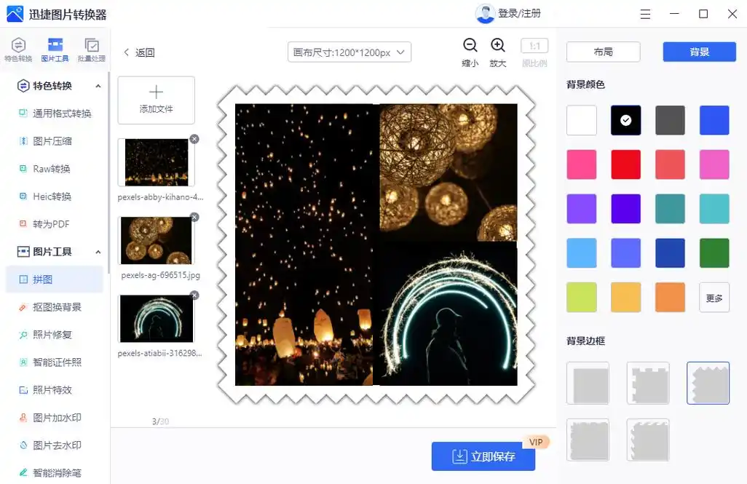Collapse the 图片工具 sidebar section
This screenshot has height=484, width=747.
click(99, 252)
